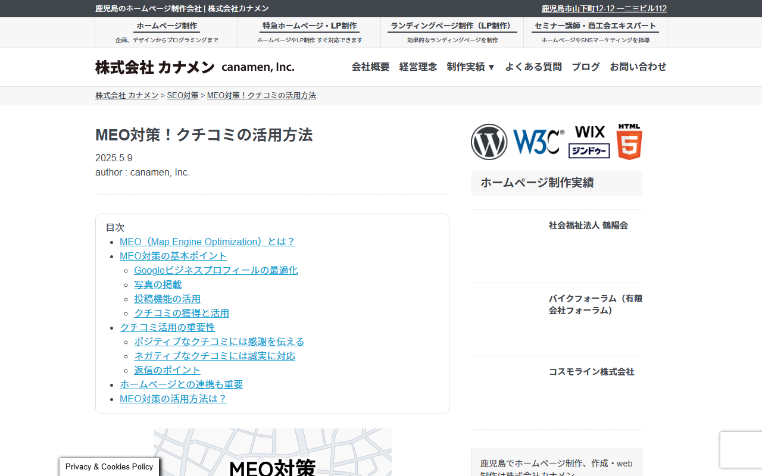Select the ホームページ制作 top tab
762x476 pixels.
[x=167, y=32]
